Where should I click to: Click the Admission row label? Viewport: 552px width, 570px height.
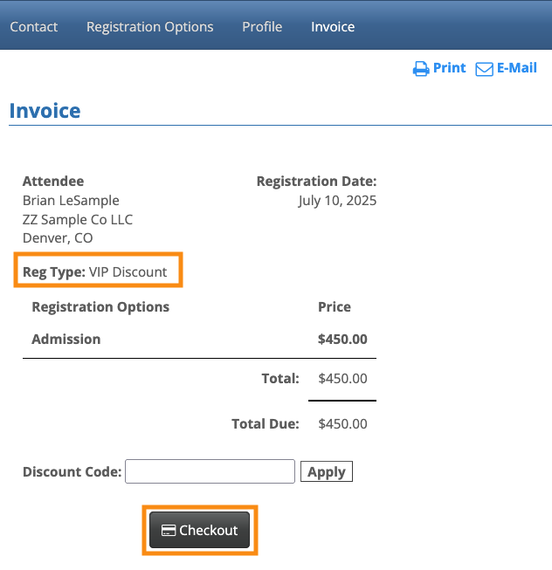[x=66, y=339]
